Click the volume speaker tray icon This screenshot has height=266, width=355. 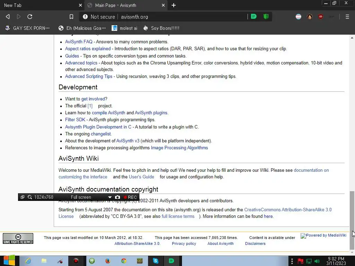[317, 261]
